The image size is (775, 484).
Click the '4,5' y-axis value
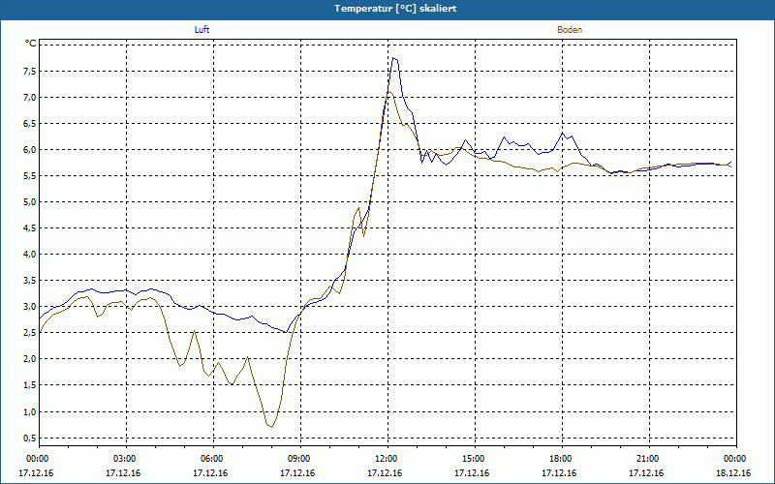coord(29,228)
